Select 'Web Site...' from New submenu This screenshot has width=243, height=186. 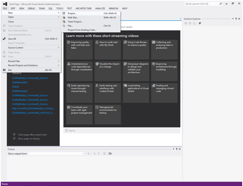point(91,18)
